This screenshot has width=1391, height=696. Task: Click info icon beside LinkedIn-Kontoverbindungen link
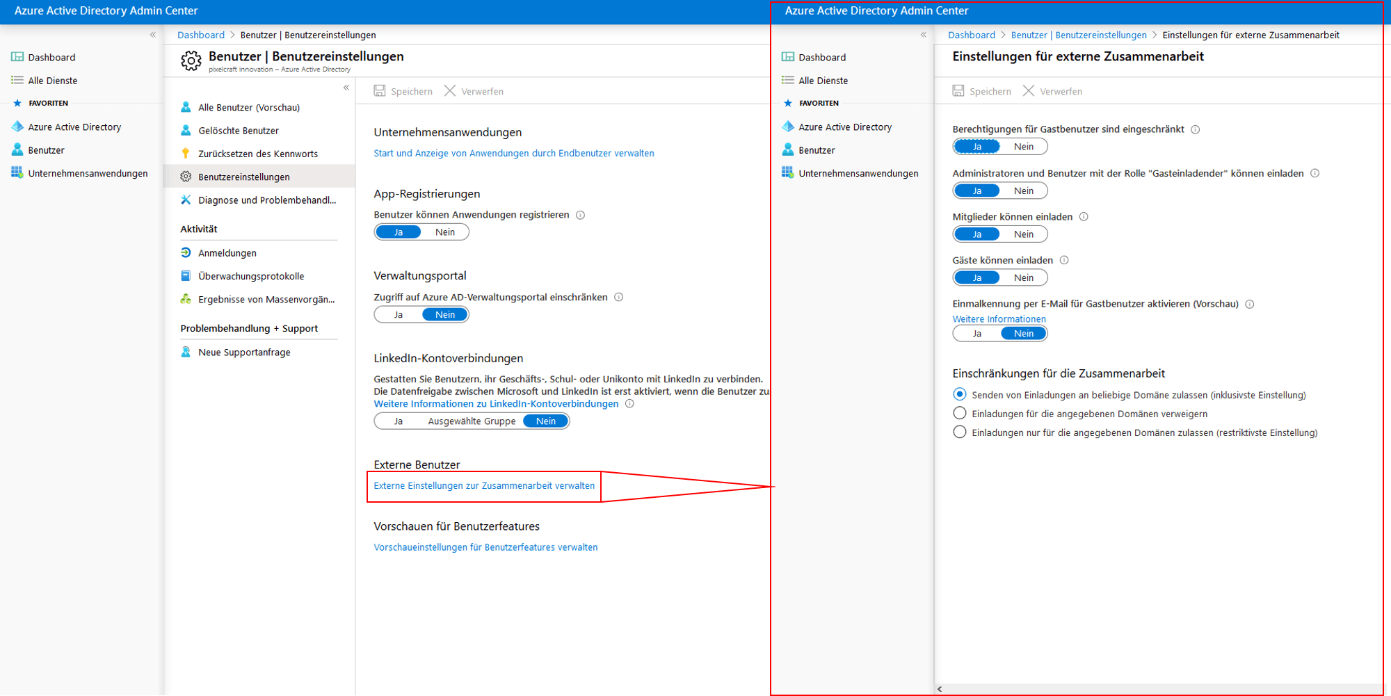[x=629, y=404]
